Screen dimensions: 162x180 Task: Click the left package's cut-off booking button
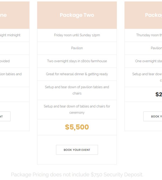pos(5,116)
